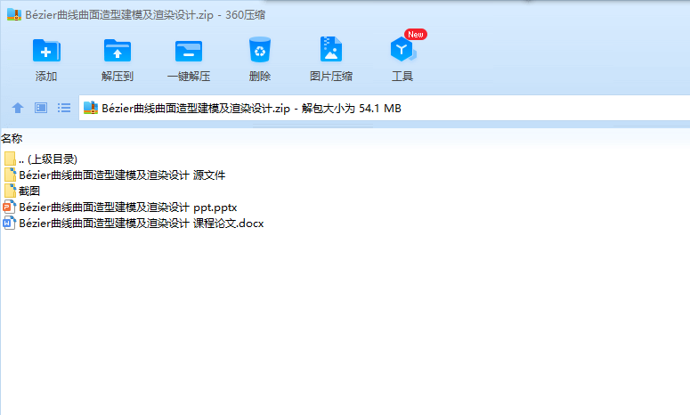Sort by the 名称 column header

pyautogui.click(x=12, y=139)
